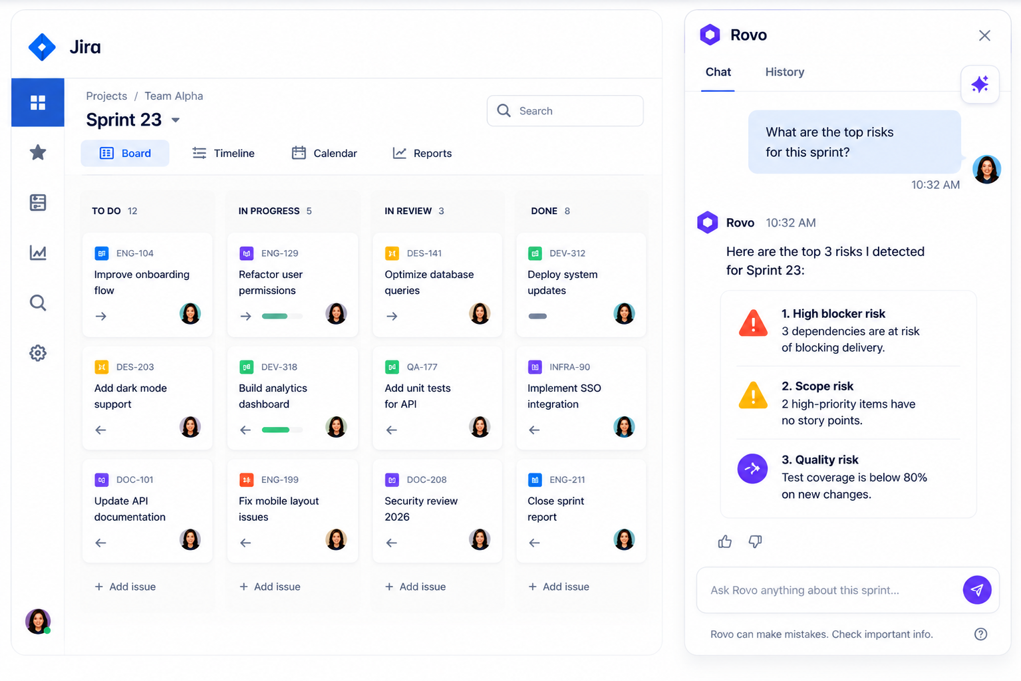
Task: Click the arrow icon on ENG-104 card
Action: tap(101, 317)
